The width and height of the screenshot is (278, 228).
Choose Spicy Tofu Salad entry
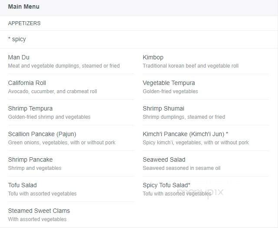pyautogui.click(x=166, y=185)
